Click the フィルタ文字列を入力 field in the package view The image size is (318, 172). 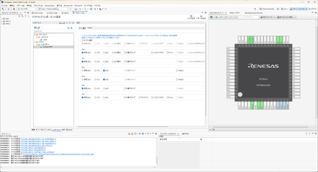[x=248, y=17]
